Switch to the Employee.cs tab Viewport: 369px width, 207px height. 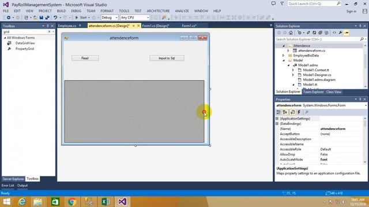(67, 26)
